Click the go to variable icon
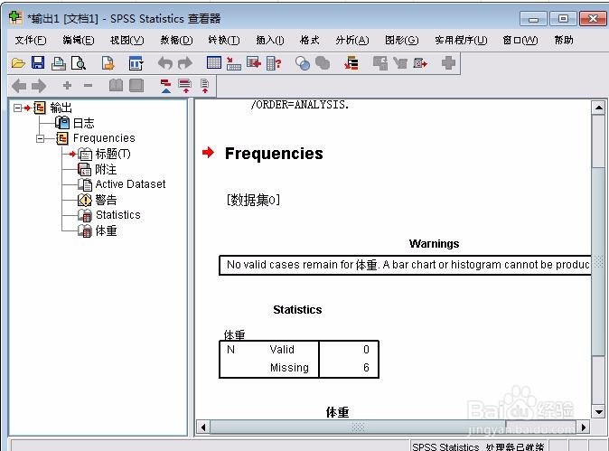The image size is (609, 451). tap(254, 62)
